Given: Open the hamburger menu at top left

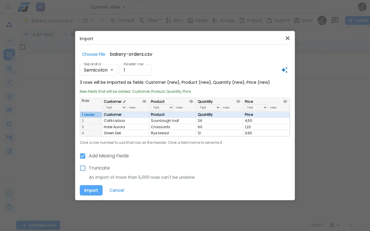Looking at the screenshot, I should tap(8, 7).
